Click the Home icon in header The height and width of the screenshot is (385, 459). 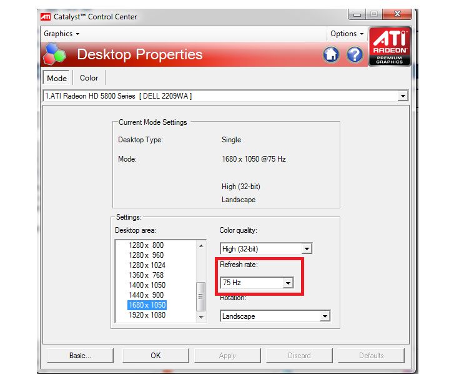[331, 55]
